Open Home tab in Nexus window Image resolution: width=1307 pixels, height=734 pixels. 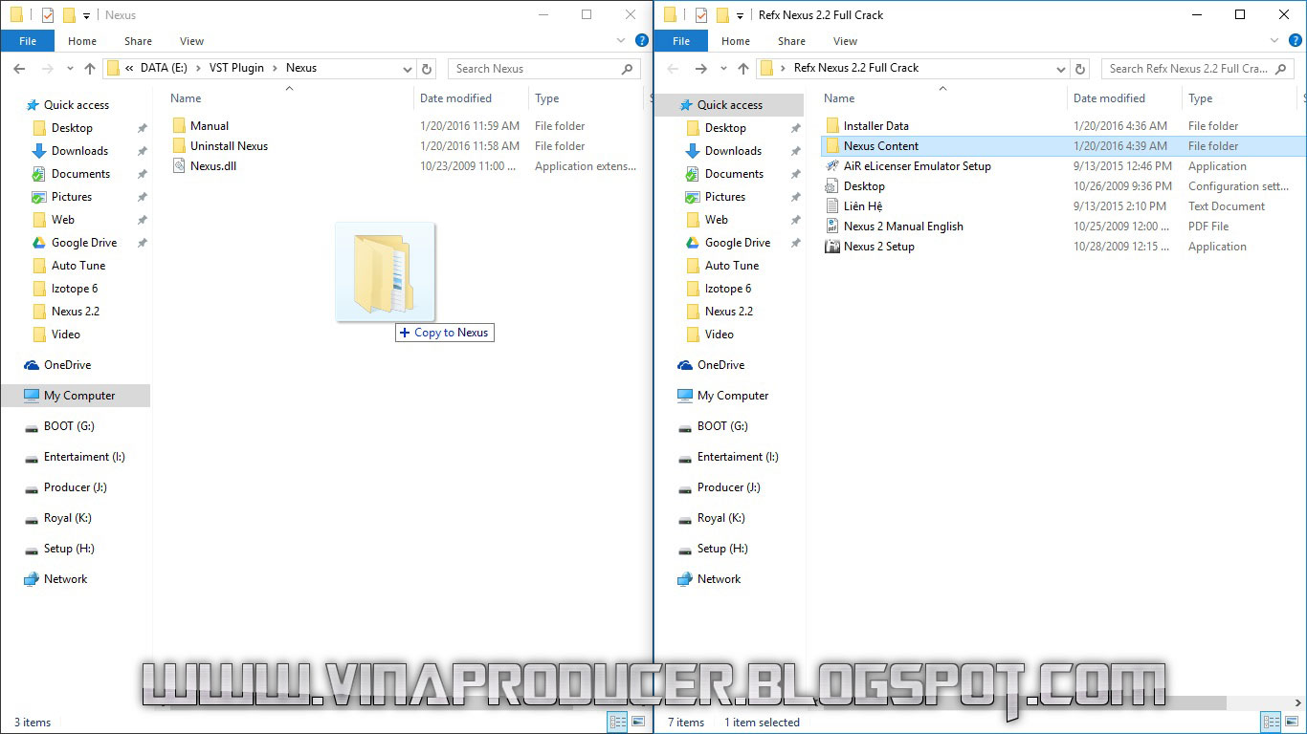(x=82, y=41)
